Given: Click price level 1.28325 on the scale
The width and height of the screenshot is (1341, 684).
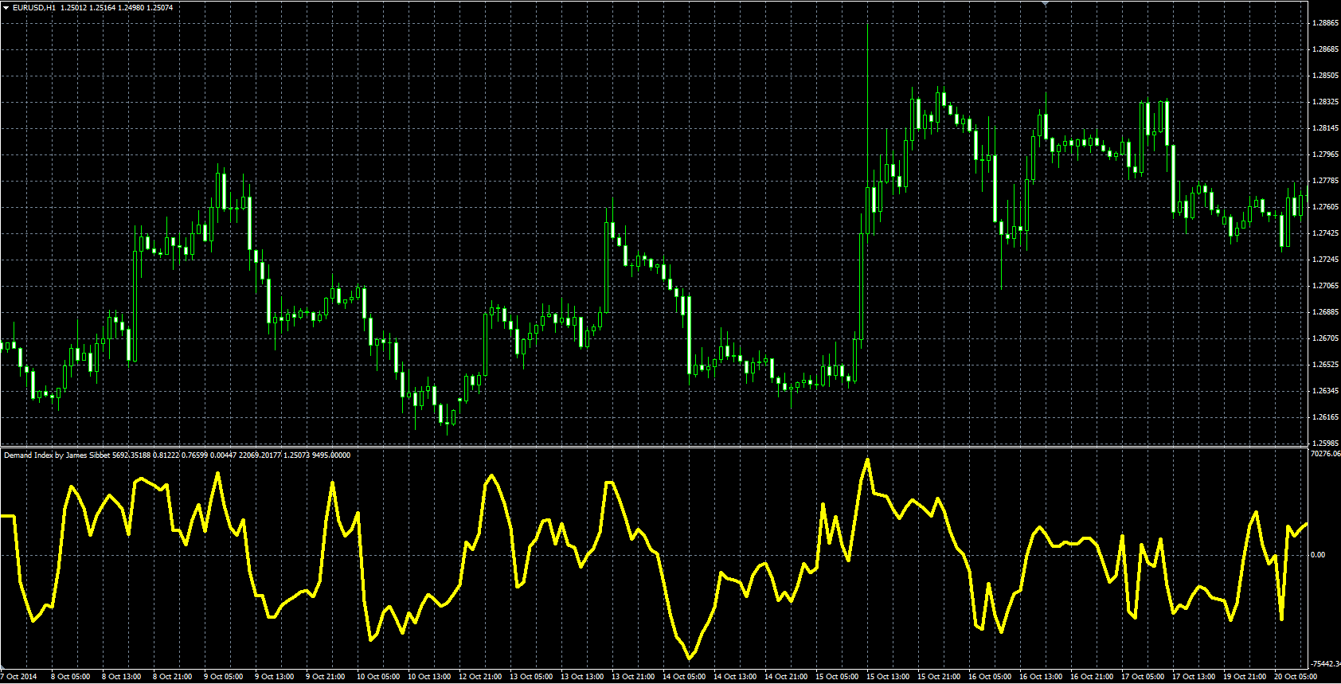Looking at the screenshot, I should [1324, 102].
